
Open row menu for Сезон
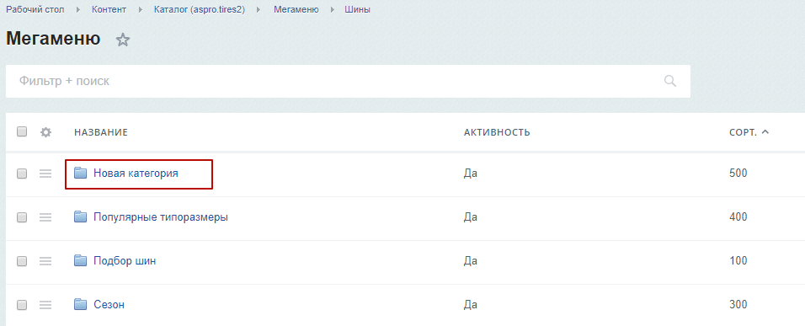click(x=45, y=304)
